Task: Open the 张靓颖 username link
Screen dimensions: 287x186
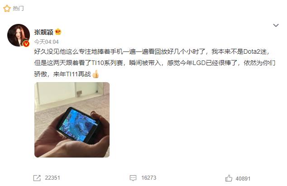Action: 43,33
